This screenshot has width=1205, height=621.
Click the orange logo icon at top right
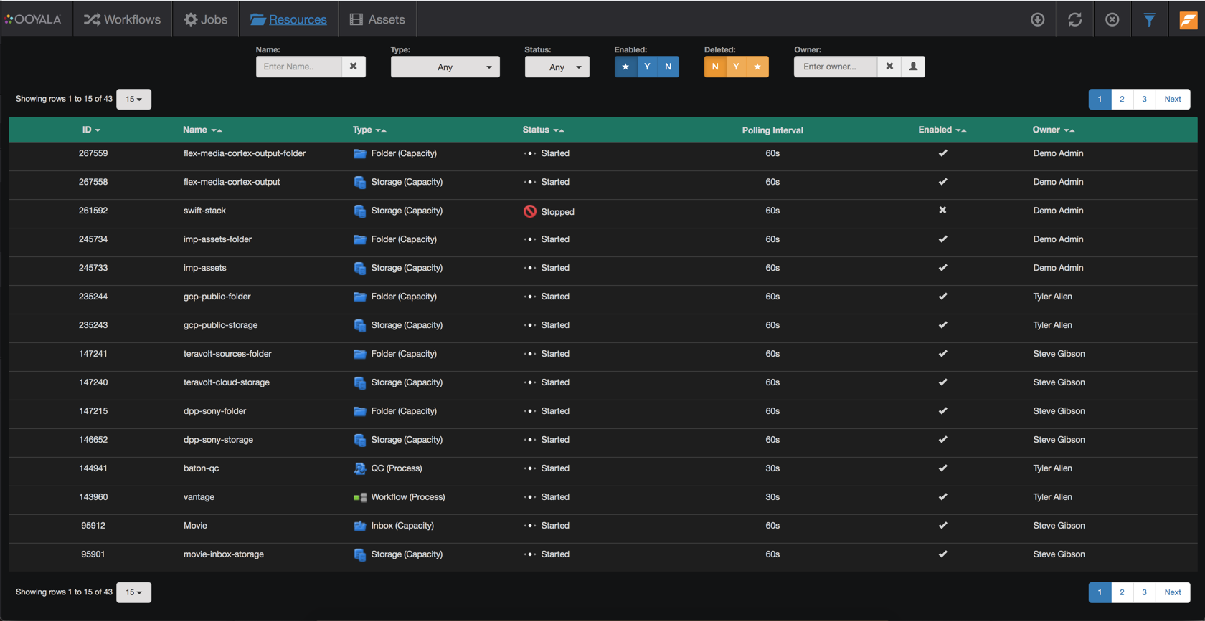[x=1188, y=19]
